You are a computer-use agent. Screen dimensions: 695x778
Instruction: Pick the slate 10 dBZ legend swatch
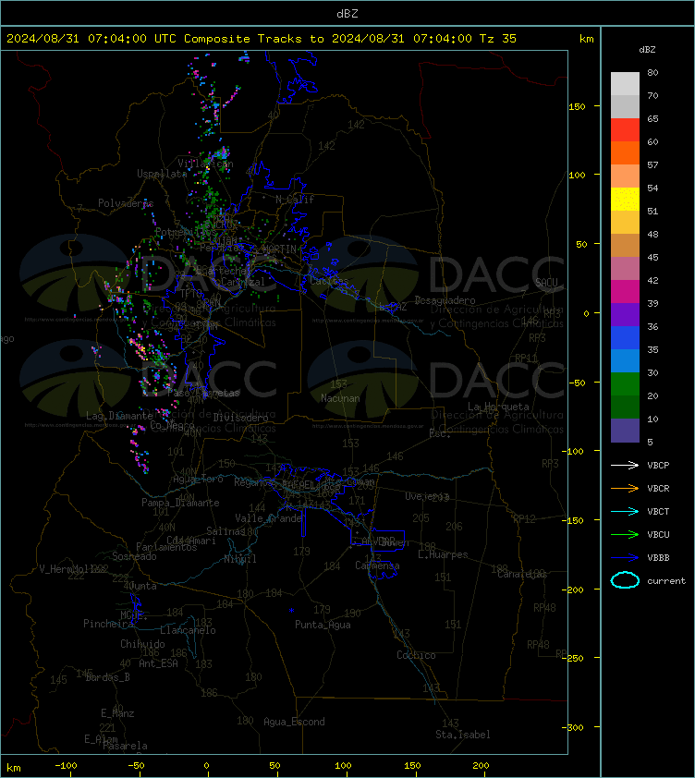coord(625,431)
